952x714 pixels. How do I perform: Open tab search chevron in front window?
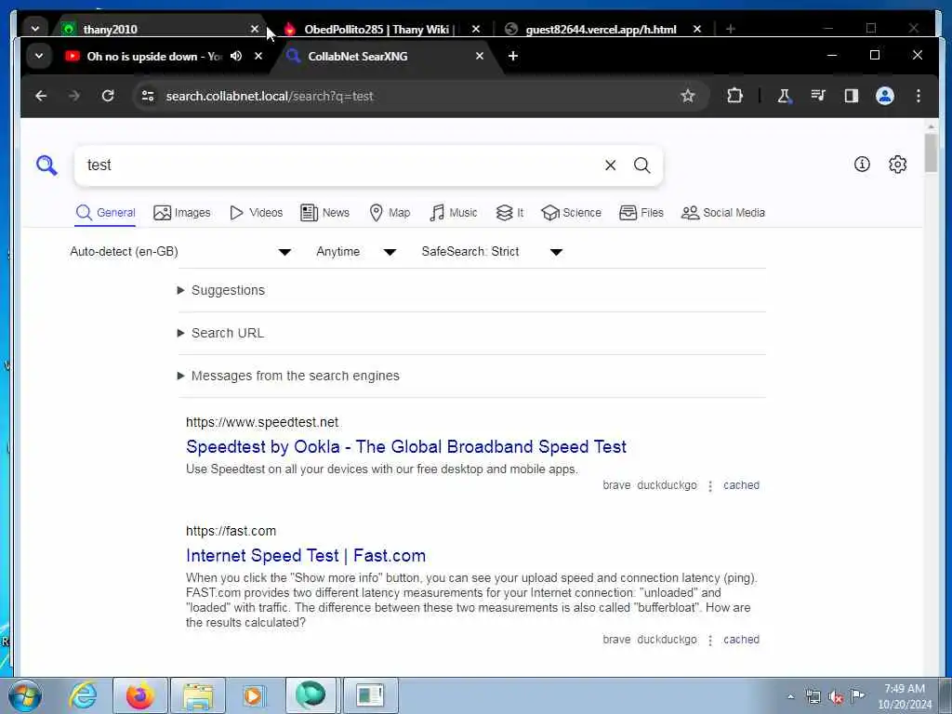click(x=39, y=56)
